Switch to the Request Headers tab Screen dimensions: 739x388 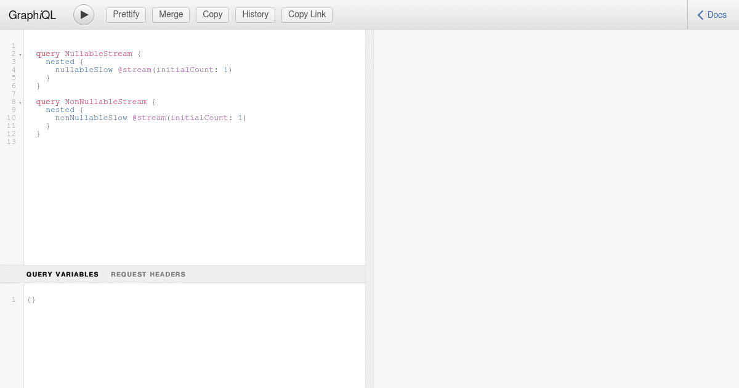pos(148,274)
